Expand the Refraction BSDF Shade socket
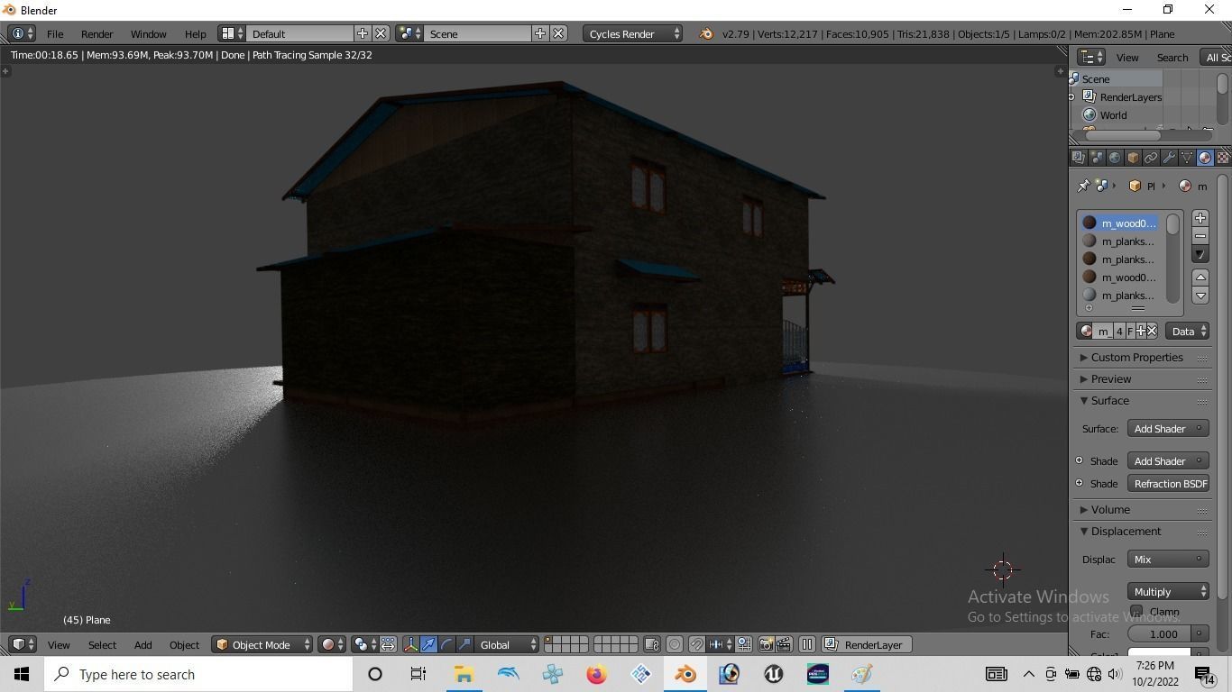The height and width of the screenshot is (692, 1232). [1080, 483]
